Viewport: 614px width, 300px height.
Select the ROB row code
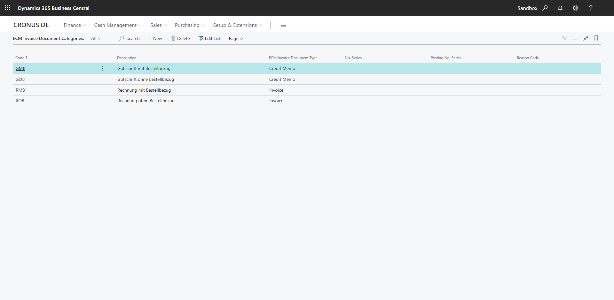click(x=20, y=101)
